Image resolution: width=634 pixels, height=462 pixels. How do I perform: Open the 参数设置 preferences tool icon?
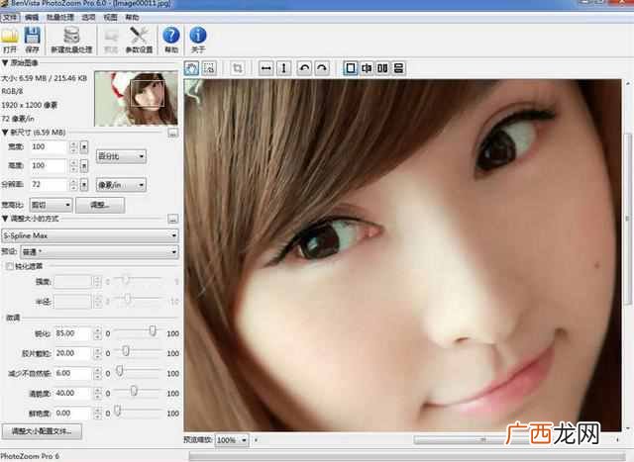tap(139, 40)
